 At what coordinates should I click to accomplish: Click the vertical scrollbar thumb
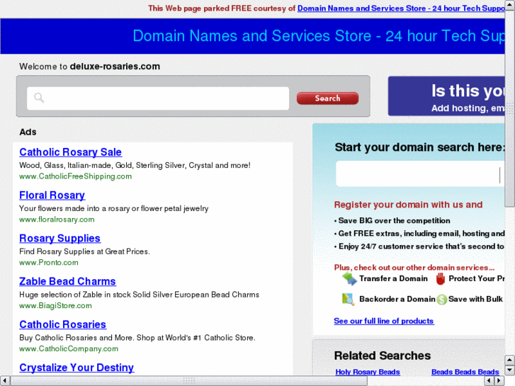[x=510, y=108]
